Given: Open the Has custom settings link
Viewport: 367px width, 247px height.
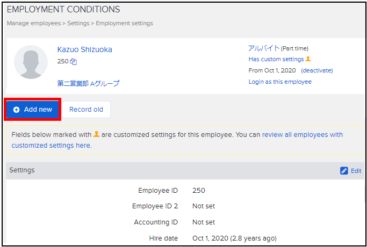Looking at the screenshot, I should [276, 59].
